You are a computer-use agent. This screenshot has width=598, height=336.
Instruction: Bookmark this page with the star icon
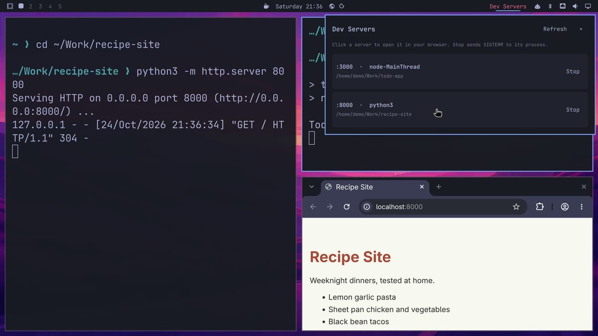(x=516, y=207)
